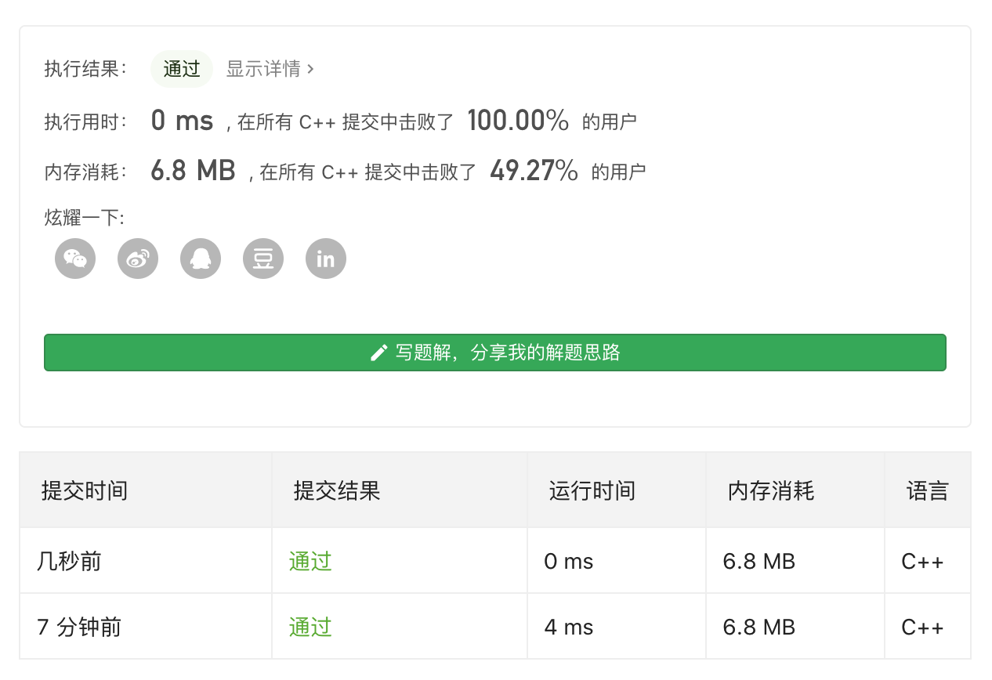The width and height of the screenshot is (992, 680).
Task: Click the 4 ms runtime cell
Action: 568,628
